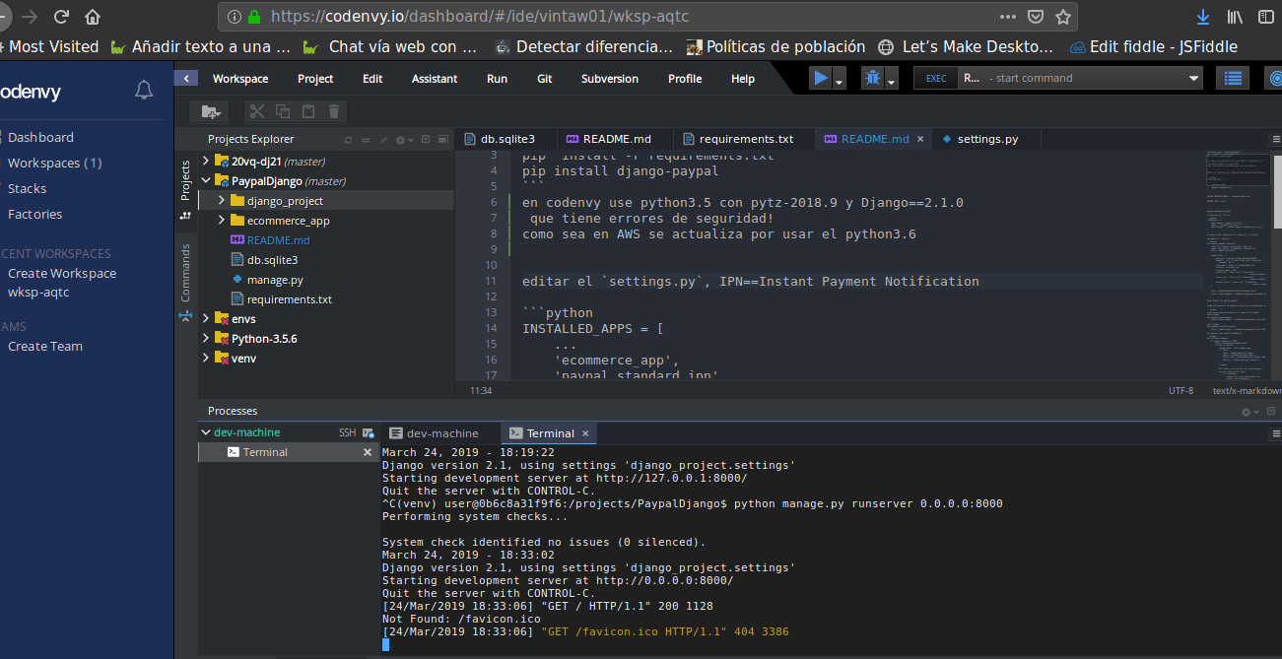Open the Edit menu
This screenshot has height=659, width=1282.
tap(372, 79)
